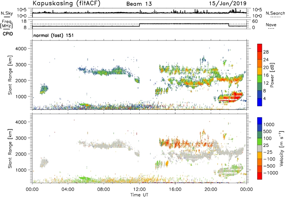
Task: Click the 4 value on the power colorbar
Action: (264, 98)
